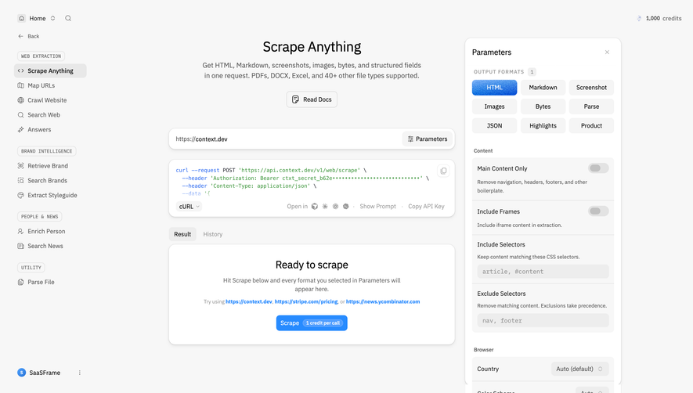Click the Search Brands icon
This screenshot has width=693, height=393.
click(21, 180)
